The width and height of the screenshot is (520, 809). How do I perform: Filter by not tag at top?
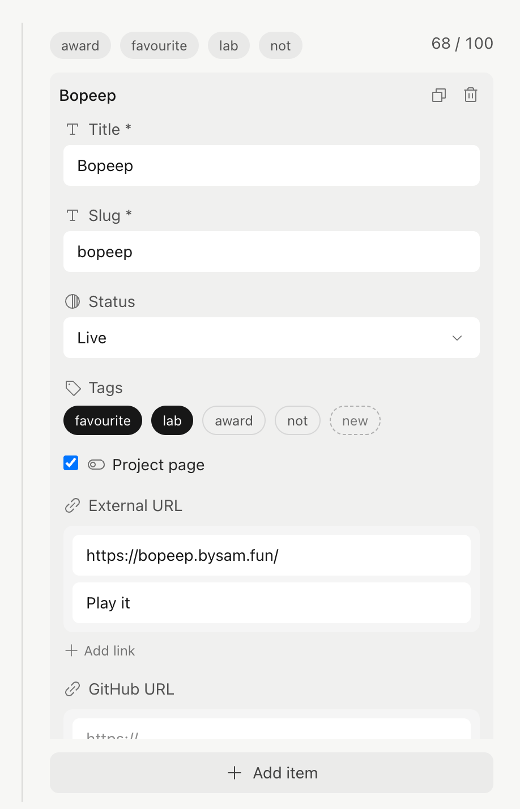280,45
